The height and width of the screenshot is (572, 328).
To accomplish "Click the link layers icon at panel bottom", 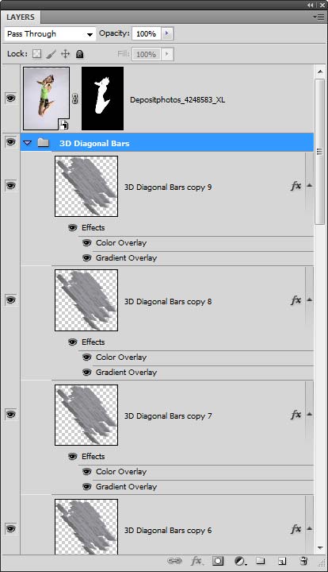I will tap(174, 561).
